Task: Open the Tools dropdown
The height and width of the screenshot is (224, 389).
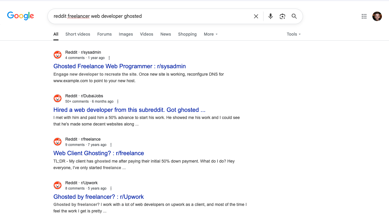Action: pos(293,34)
